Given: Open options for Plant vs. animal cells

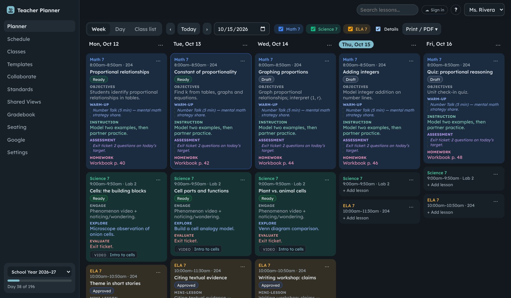Looking at the screenshot, I should point(327,179).
